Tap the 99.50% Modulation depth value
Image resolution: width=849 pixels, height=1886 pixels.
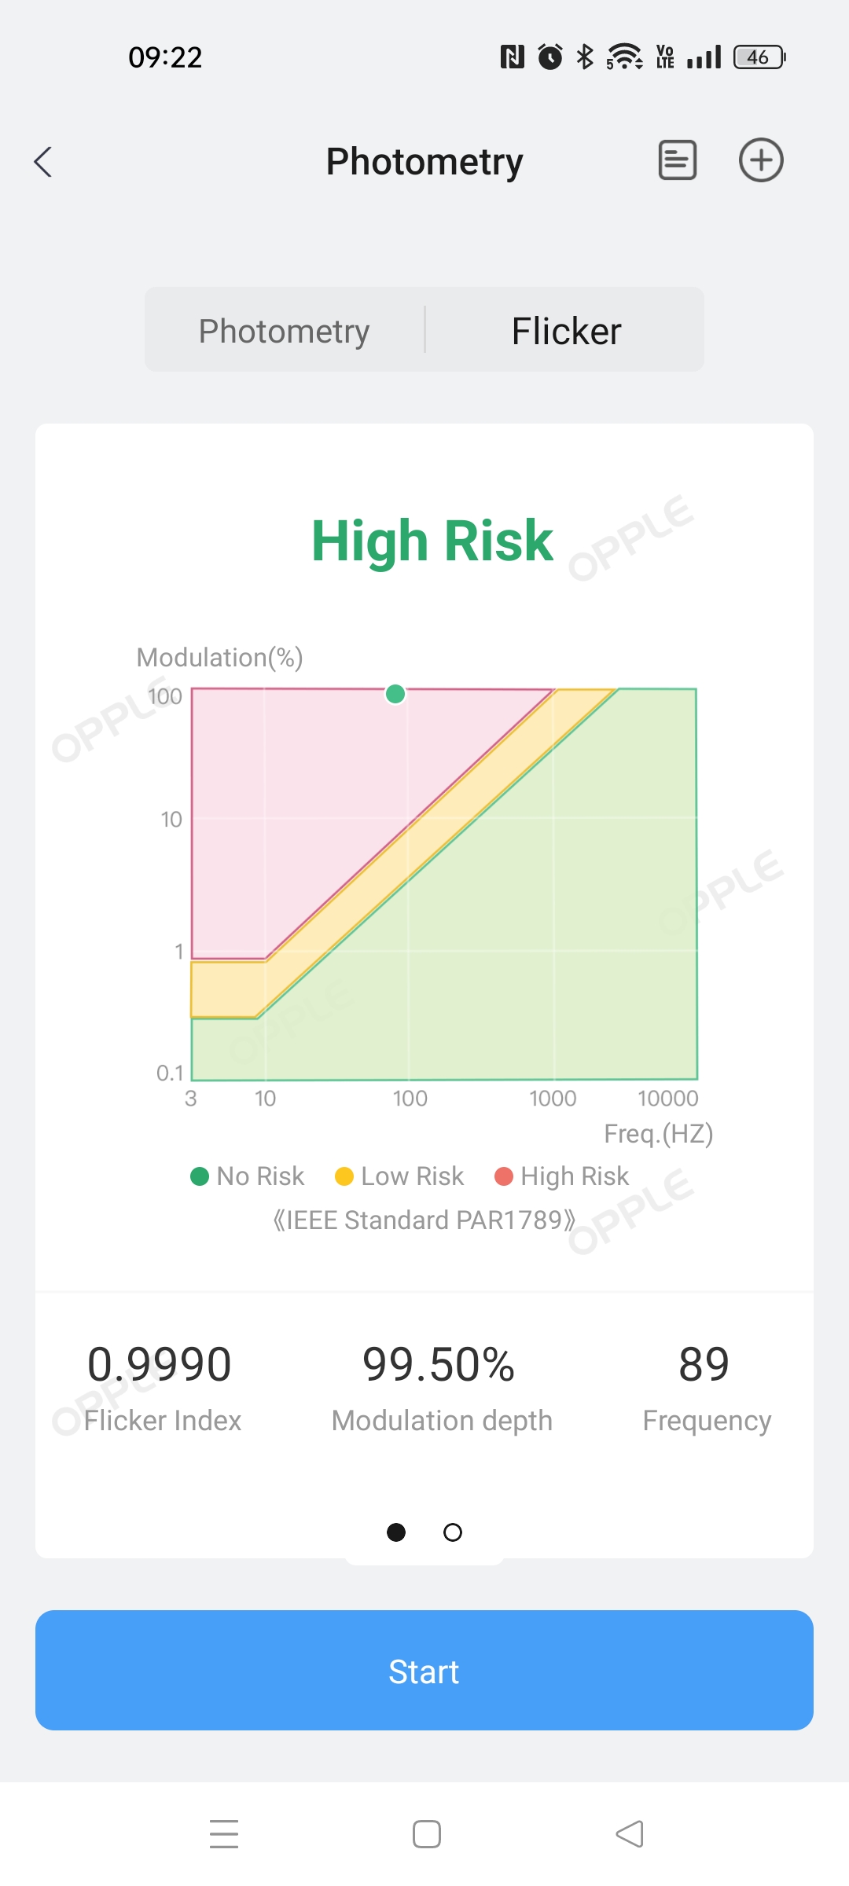click(x=439, y=1364)
